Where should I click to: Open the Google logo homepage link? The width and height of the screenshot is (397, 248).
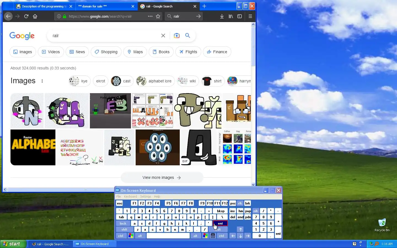[22, 36]
